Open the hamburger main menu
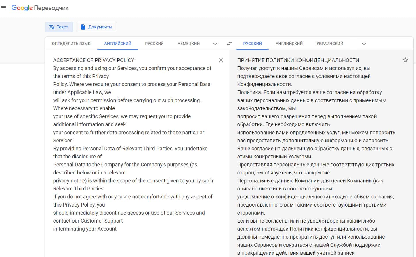 pos(3,8)
